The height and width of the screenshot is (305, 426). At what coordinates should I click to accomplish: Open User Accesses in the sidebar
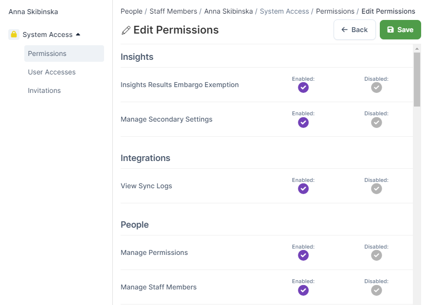point(52,72)
